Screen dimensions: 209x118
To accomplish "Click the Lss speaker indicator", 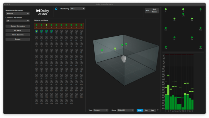I will pos(165,28).
